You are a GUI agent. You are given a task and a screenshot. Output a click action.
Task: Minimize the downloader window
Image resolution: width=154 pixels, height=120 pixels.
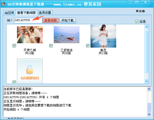[x=130, y=2]
